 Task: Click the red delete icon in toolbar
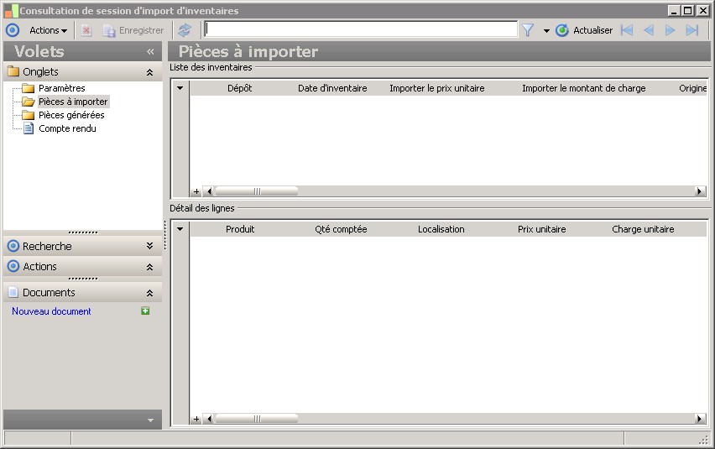click(86, 30)
